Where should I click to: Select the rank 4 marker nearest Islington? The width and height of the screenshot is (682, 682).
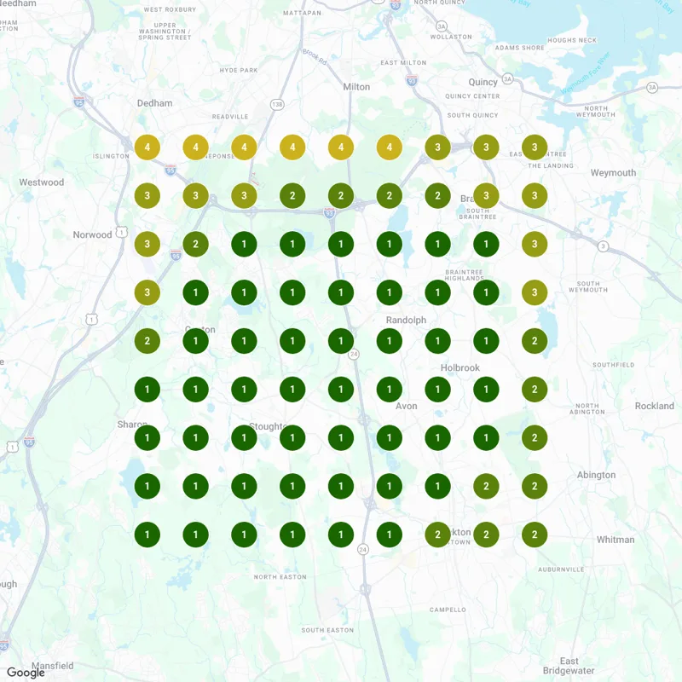[x=147, y=147]
